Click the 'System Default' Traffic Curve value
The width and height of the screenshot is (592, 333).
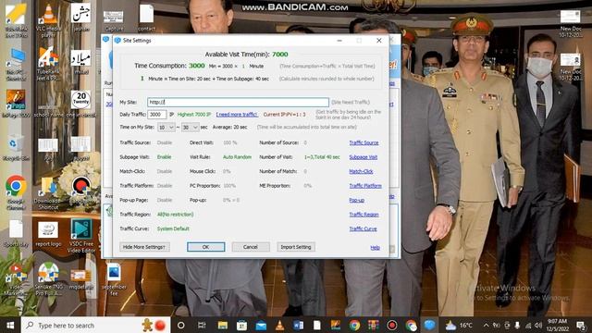(x=173, y=228)
